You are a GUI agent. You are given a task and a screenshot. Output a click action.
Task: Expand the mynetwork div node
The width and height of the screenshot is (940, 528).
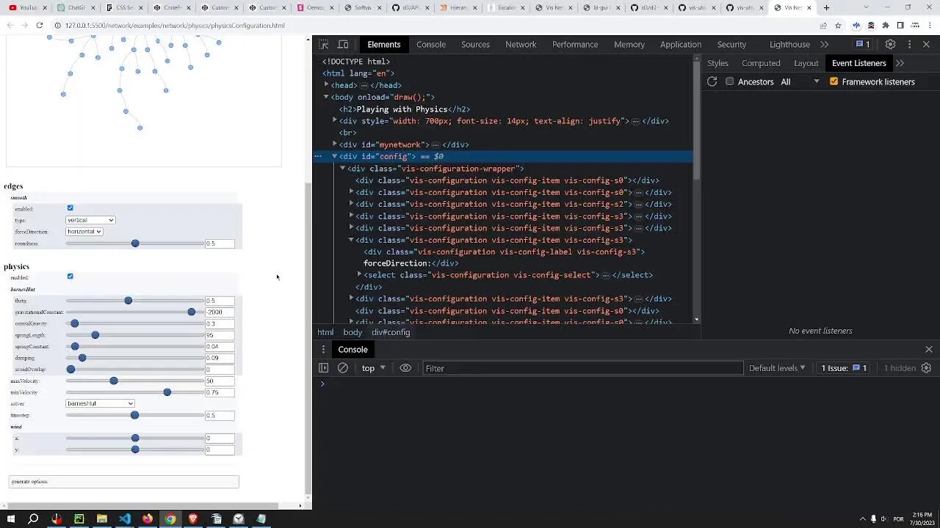(335, 144)
